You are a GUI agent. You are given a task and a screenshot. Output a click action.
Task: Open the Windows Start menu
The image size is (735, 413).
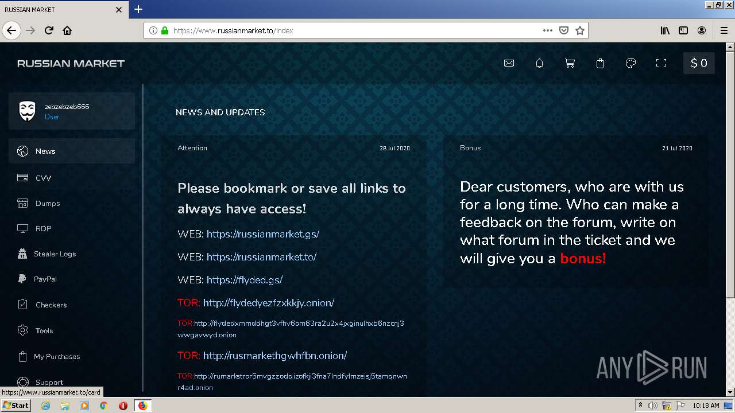click(16, 406)
